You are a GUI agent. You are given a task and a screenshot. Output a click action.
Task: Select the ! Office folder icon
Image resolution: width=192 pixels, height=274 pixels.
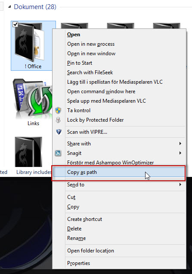coord(29,42)
